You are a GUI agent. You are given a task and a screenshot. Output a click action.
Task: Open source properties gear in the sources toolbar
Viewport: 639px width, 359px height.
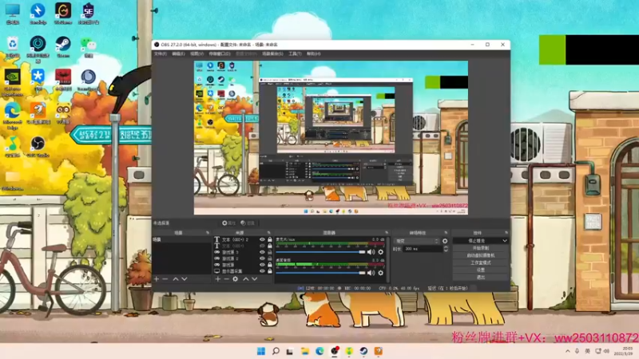[235, 279]
